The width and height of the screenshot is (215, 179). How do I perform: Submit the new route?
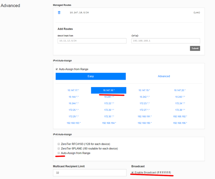tap(195, 48)
